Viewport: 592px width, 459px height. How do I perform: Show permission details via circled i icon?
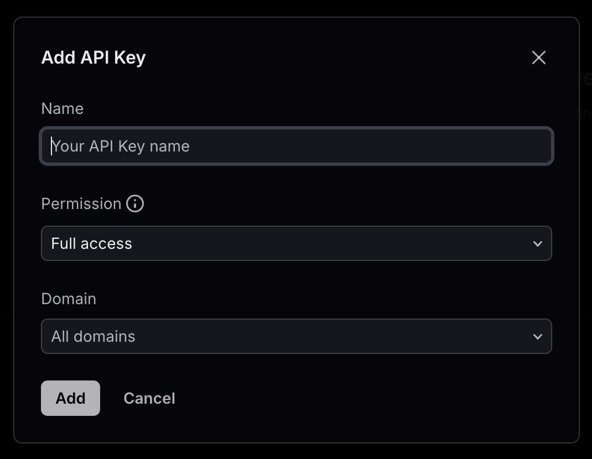pyautogui.click(x=135, y=204)
